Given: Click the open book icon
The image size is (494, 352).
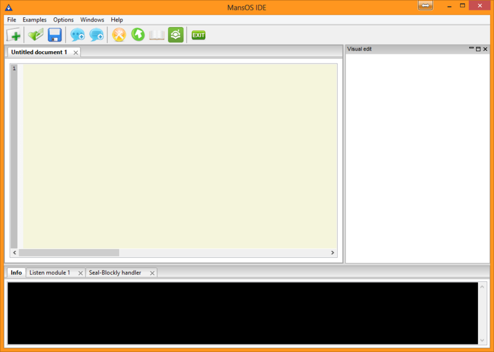Looking at the screenshot, I should click(157, 35).
